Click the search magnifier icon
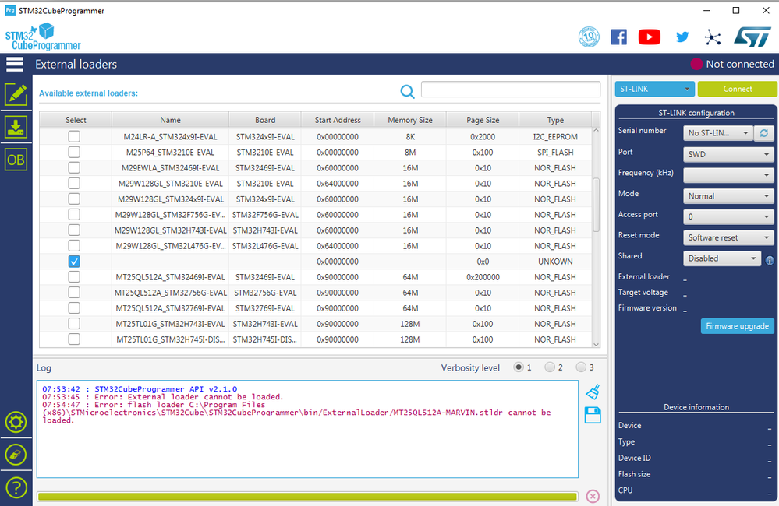 407,91
